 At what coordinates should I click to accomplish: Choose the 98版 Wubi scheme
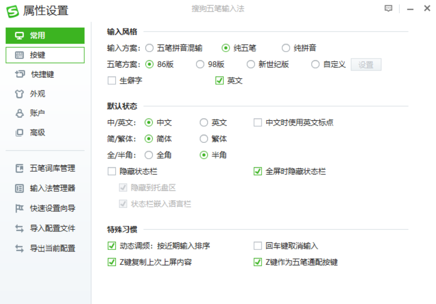[200, 64]
